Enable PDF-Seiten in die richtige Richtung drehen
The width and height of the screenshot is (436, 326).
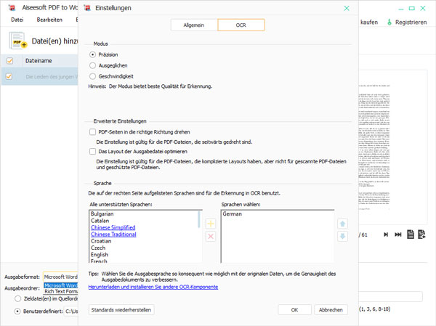(x=92, y=132)
